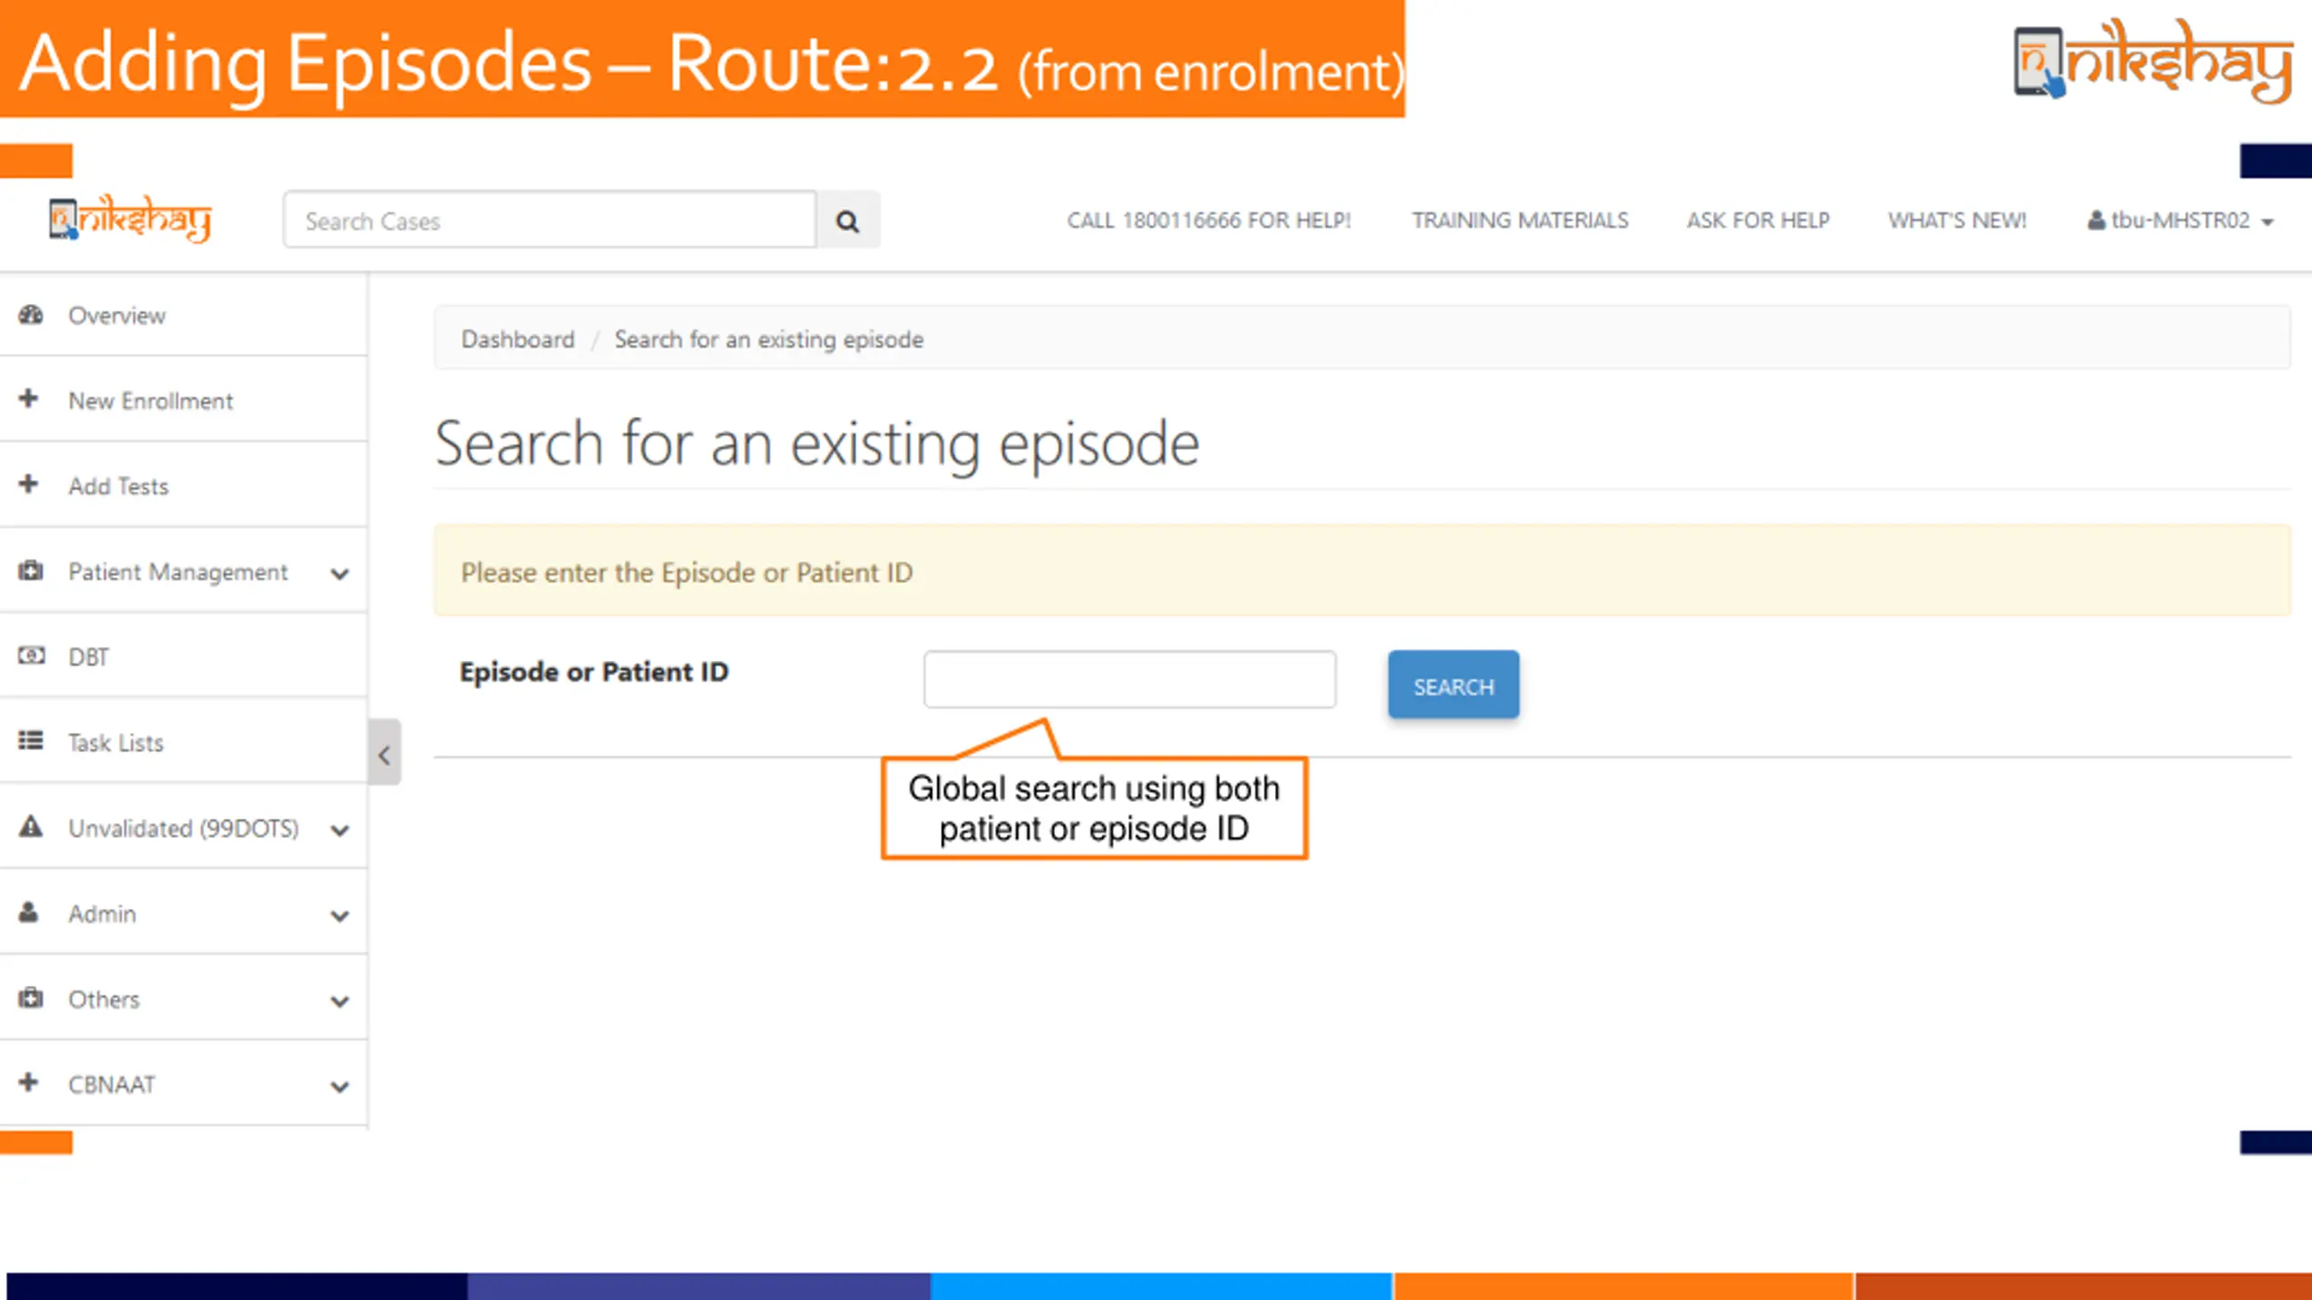The width and height of the screenshot is (2312, 1300).
Task: Click the DBT money icon
Action: point(31,655)
